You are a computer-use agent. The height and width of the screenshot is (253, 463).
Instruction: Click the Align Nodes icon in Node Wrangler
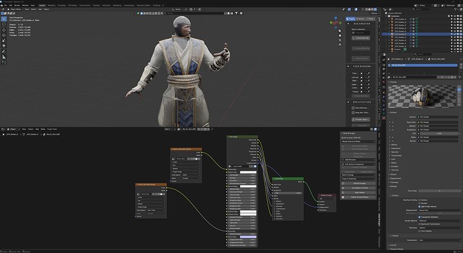(x=343, y=192)
